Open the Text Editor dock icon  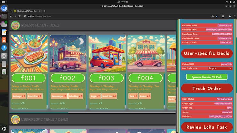click(x=4, y=32)
